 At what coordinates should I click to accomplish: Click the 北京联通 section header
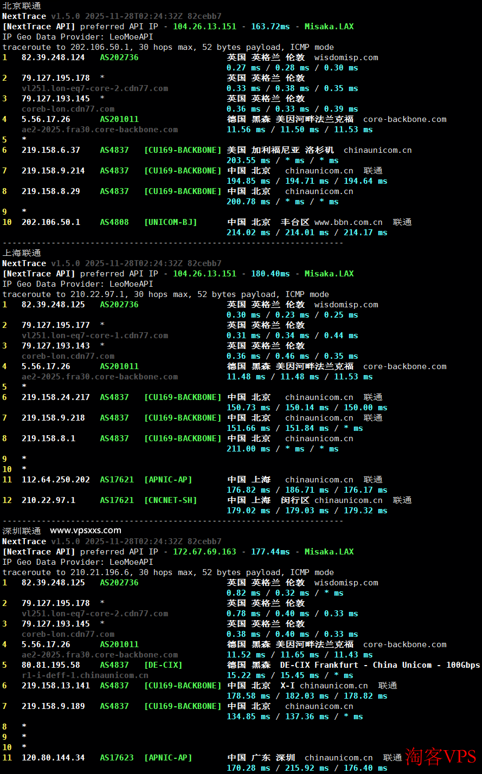coord(16,6)
